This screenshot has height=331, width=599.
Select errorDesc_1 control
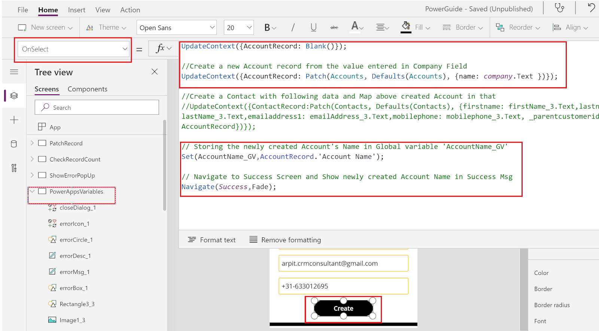75,256
